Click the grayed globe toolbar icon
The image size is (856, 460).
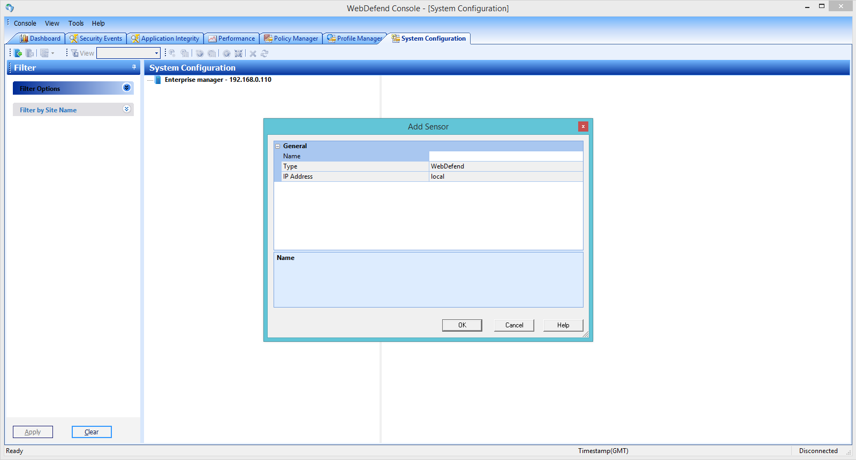(x=226, y=53)
